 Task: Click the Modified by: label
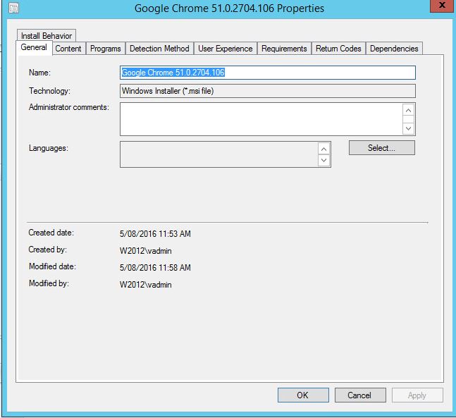49,283
